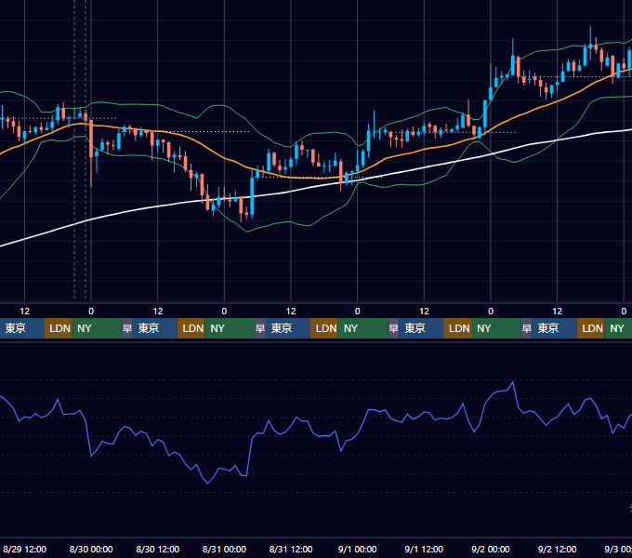Select the NY session block starting 8/29

point(97,328)
